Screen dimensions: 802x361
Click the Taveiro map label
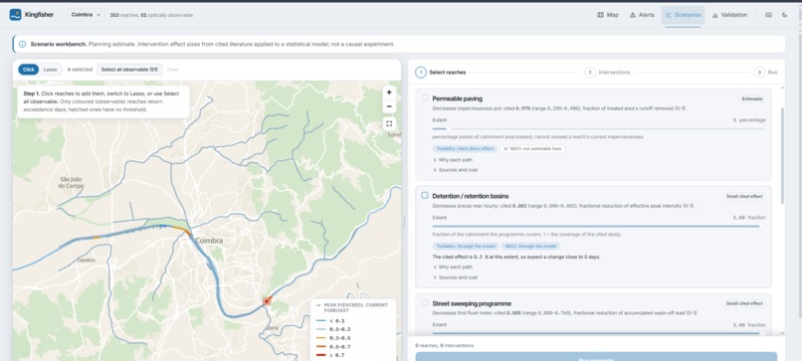coord(86,261)
